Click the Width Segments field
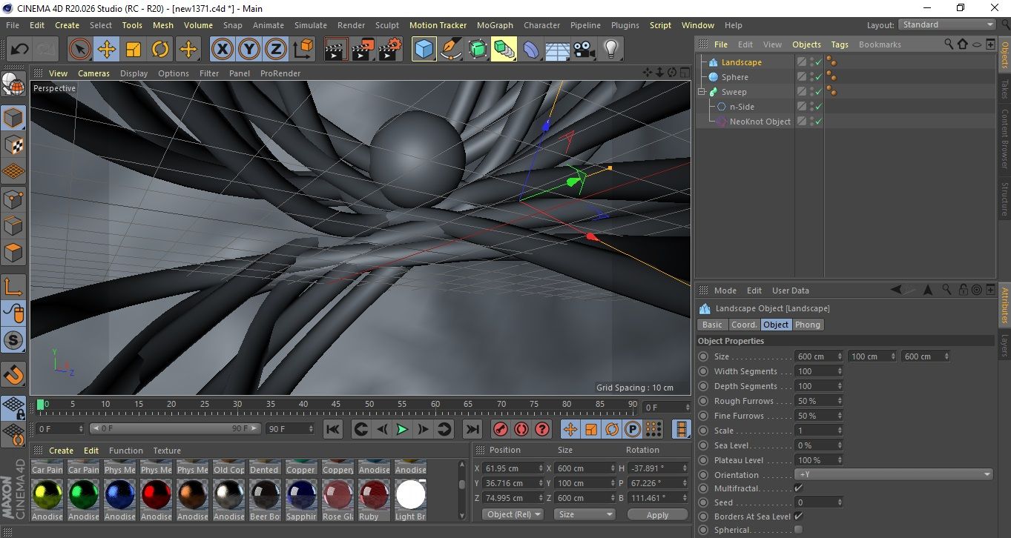The image size is (1011, 538). pyautogui.click(x=819, y=371)
